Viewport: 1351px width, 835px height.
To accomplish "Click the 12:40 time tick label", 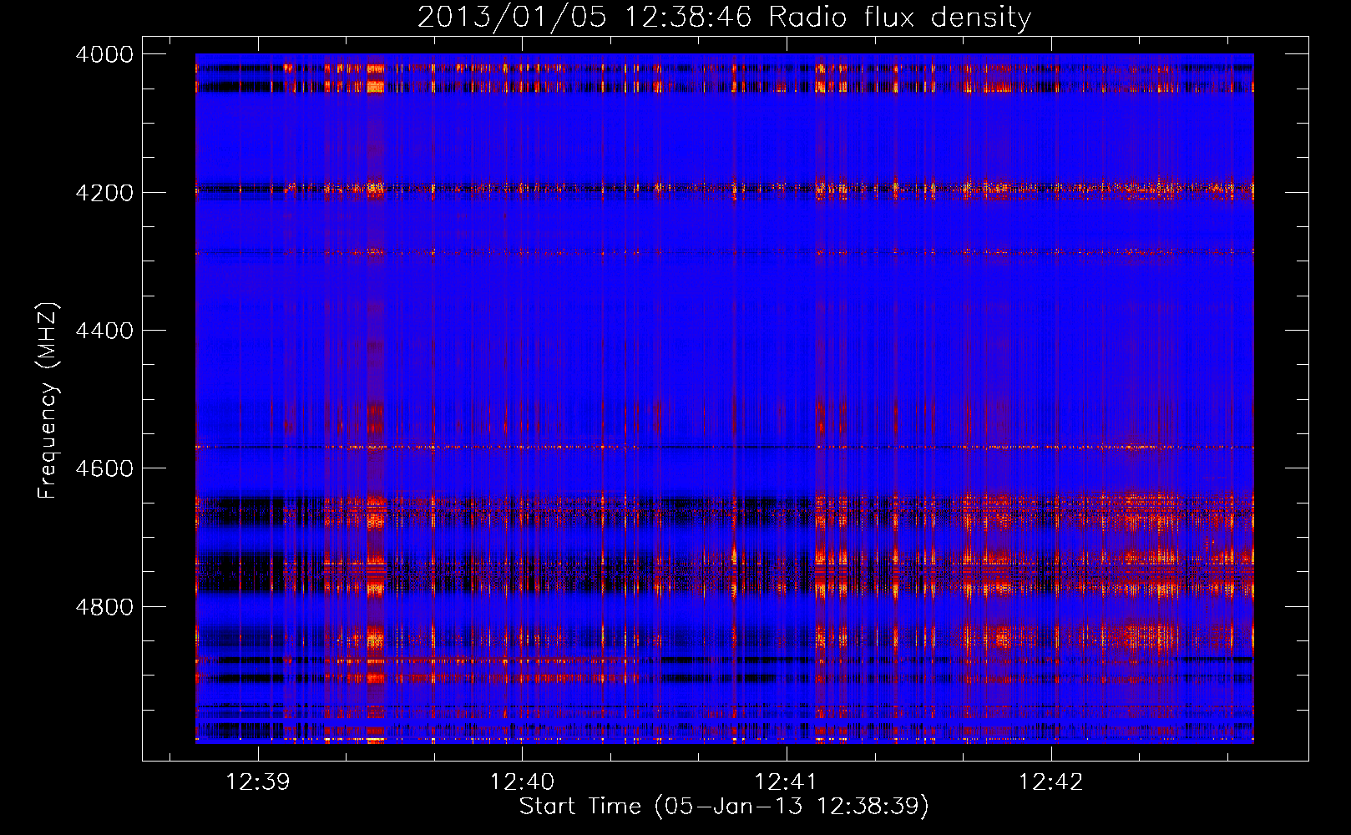I will [522, 782].
